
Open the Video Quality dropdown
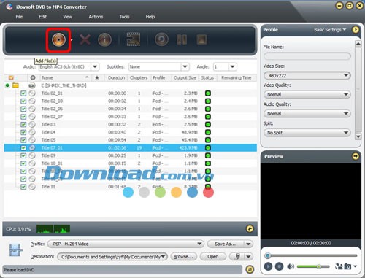pos(307,94)
